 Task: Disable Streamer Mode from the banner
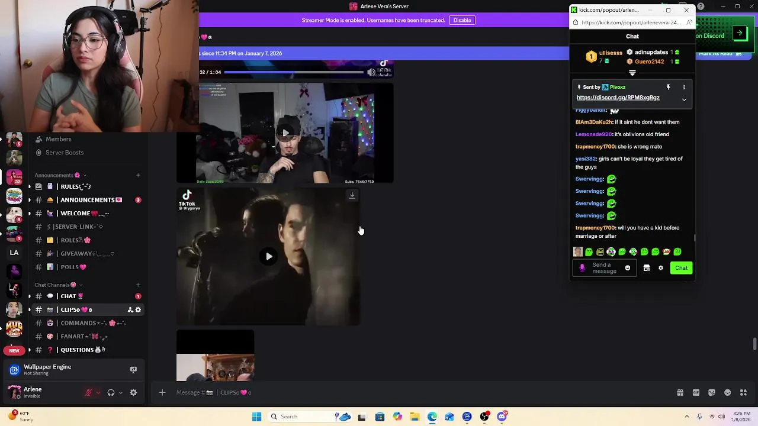462,20
